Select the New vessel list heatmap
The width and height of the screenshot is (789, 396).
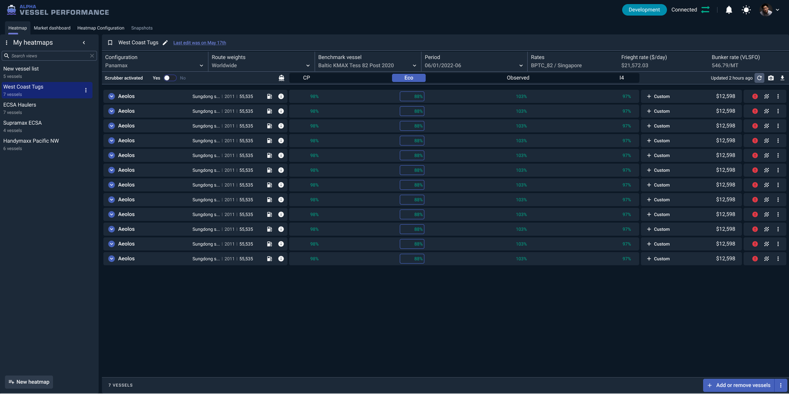click(47, 72)
